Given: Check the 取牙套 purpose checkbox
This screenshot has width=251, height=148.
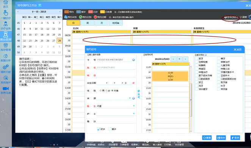Looking at the screenshot, I should pyautogui.click(x=218, y=82).
